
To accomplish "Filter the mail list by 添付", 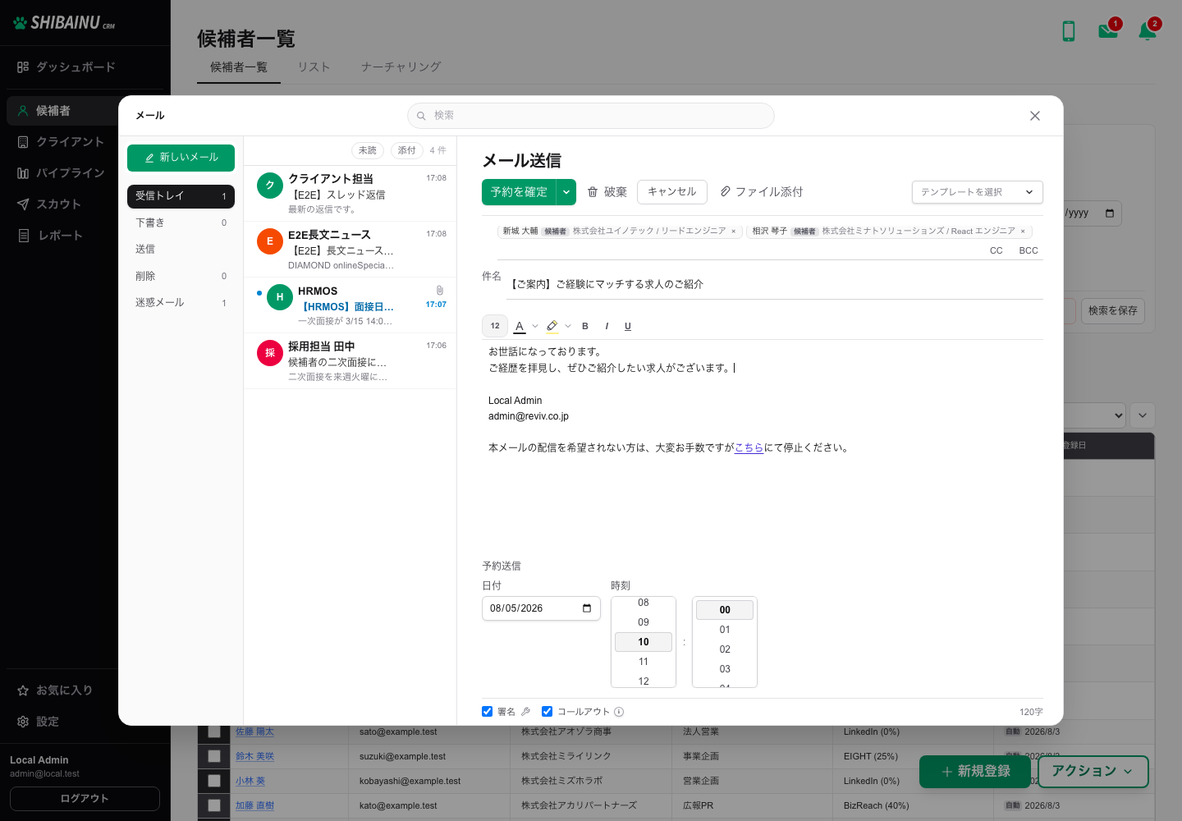I will 407,150.
